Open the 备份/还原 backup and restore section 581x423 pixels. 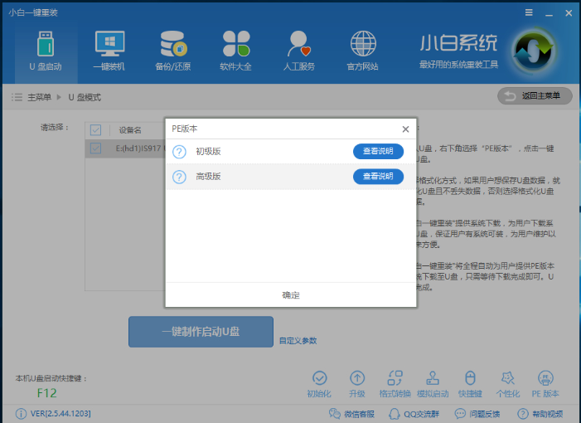point(173,51)
